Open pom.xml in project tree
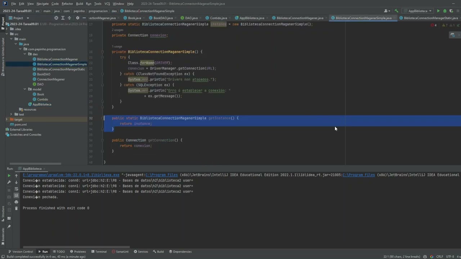 18,124
